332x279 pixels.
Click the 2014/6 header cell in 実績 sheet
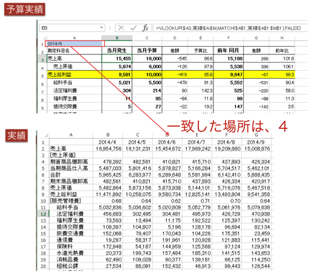click(168, 142)
